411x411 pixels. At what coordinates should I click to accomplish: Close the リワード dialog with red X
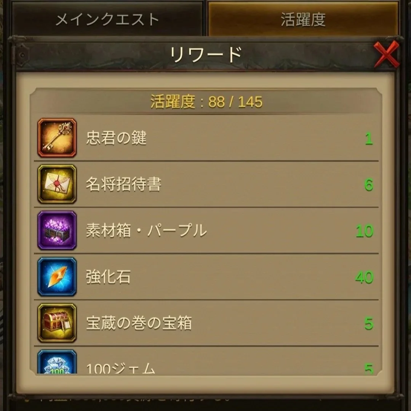(386, 54)
